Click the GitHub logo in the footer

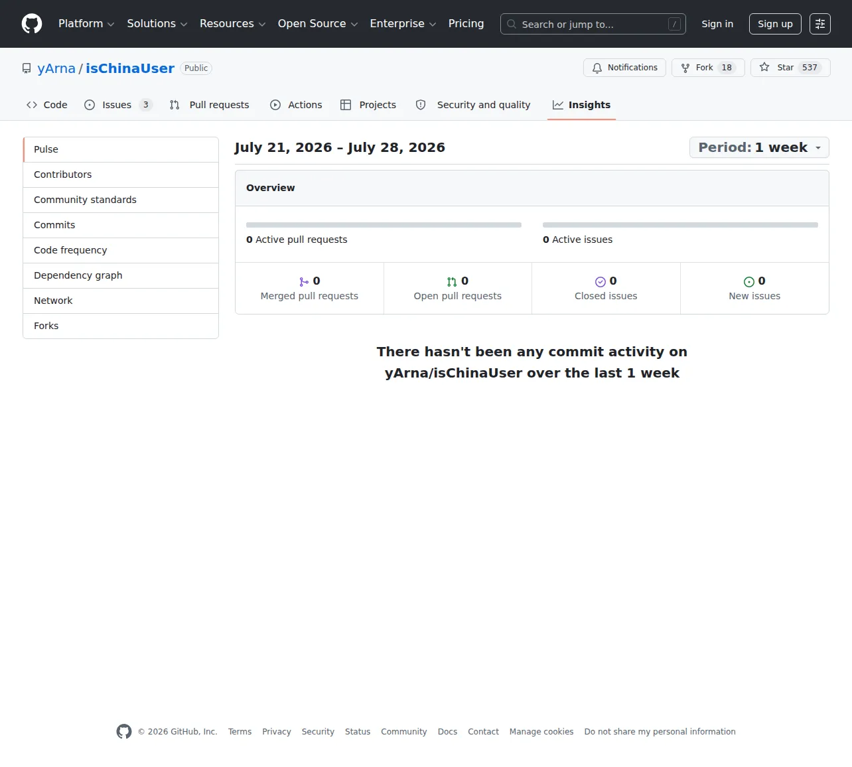(124, 731)
